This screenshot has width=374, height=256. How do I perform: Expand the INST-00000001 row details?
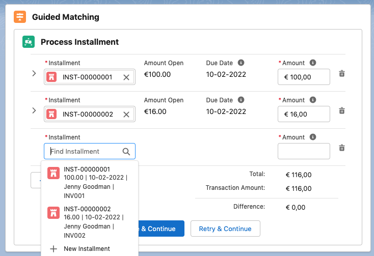click(x=34, y=73)
